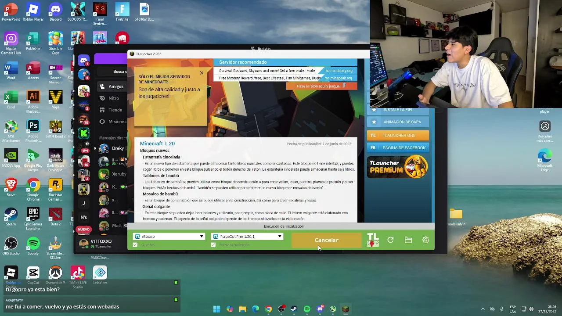Open Vigil desktop shortcut
Viewport: 562px width, 316px height.
click(55, 100)
